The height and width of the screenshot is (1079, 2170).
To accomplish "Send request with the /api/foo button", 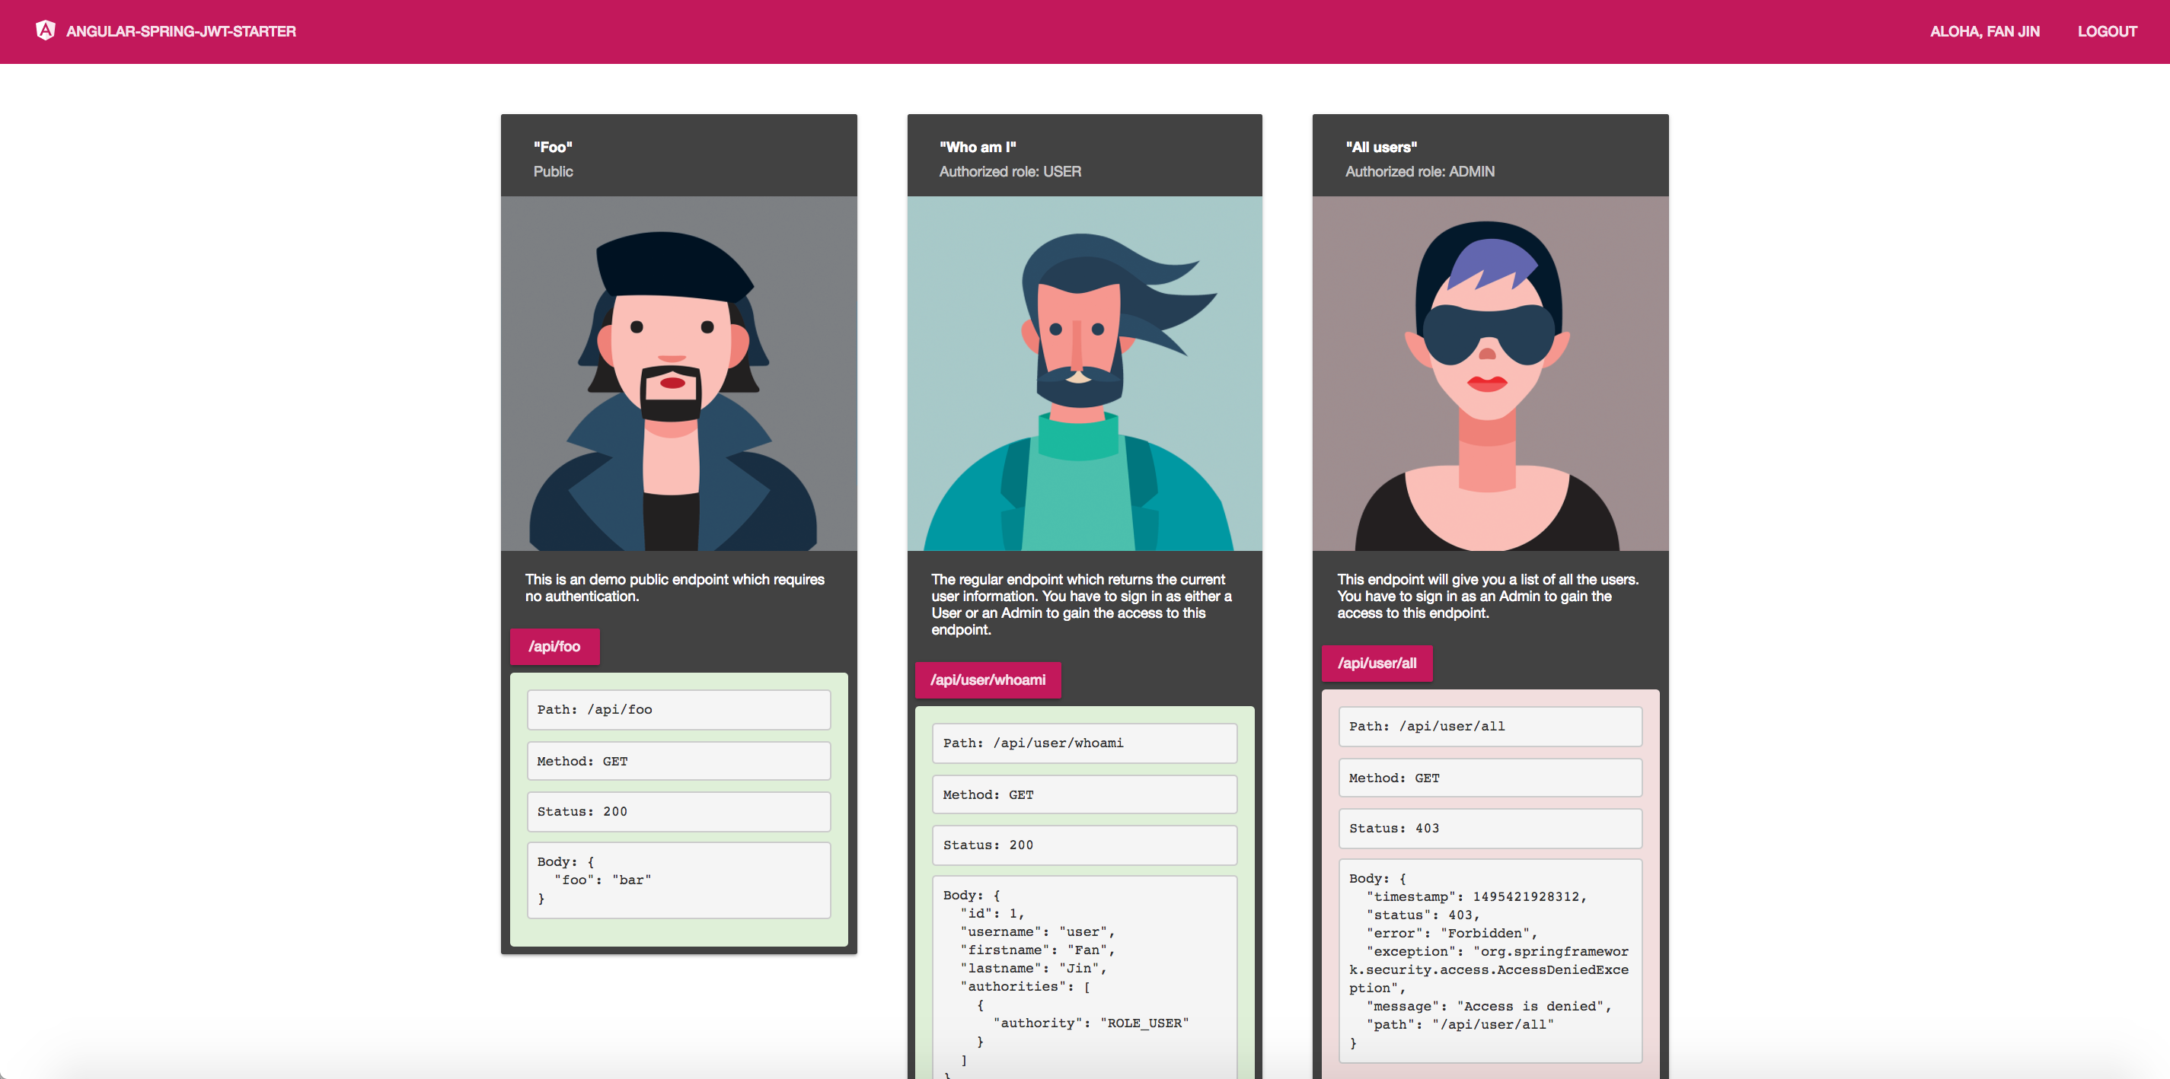I will click(x=554, y=645).
